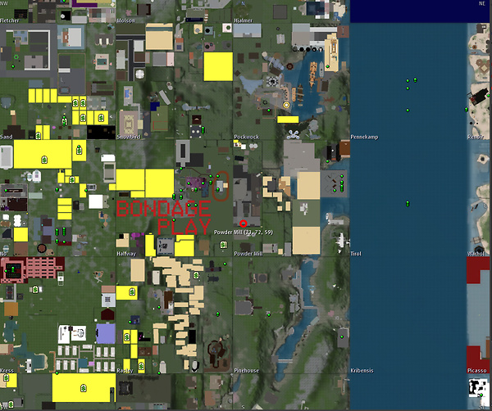The image size is (492, 411).
Task: Click the Pennekamp region label
Action: coord(364,137)
